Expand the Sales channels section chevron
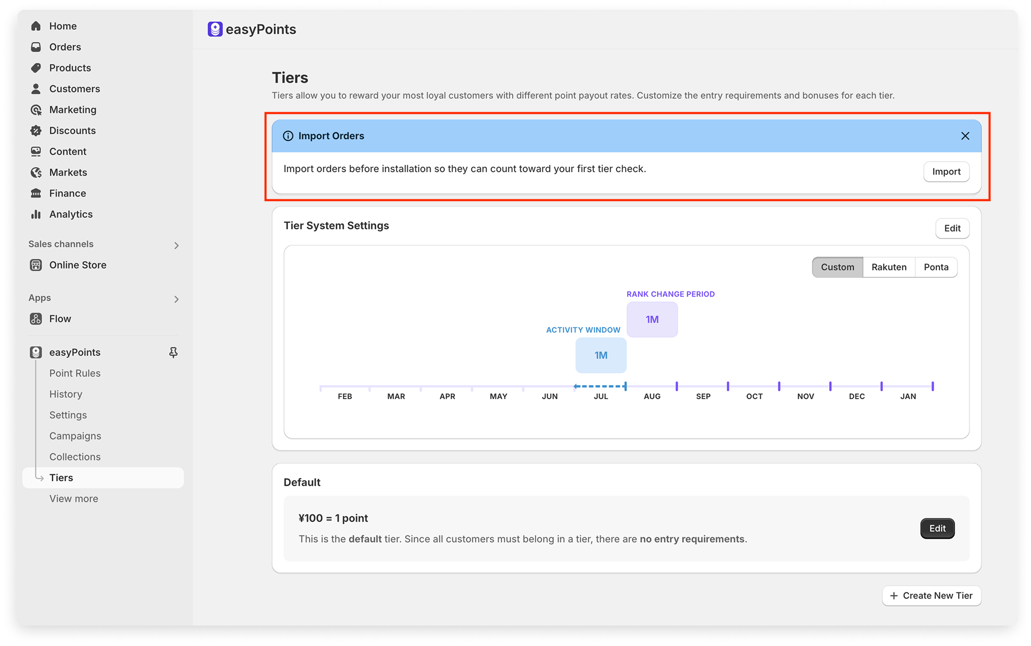The image size is (1031, 646). [x=176, y=245]
